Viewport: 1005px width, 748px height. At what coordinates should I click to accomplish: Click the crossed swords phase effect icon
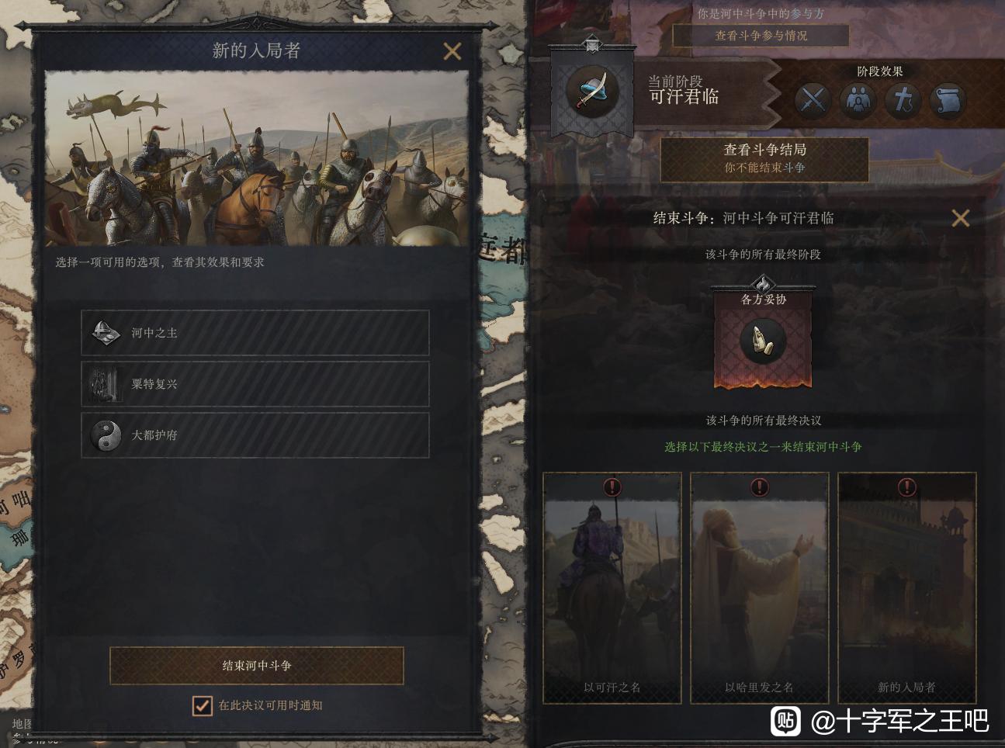[813, 100]
